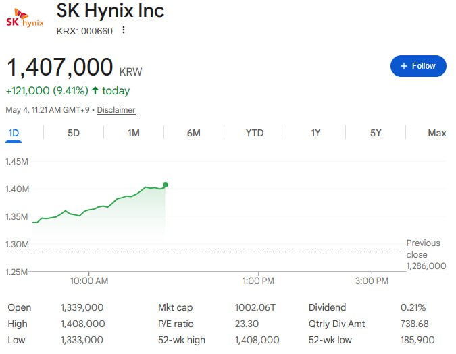Switch to the 5D time range tab
Screen dimensions: 456x354
coord(74,134)
